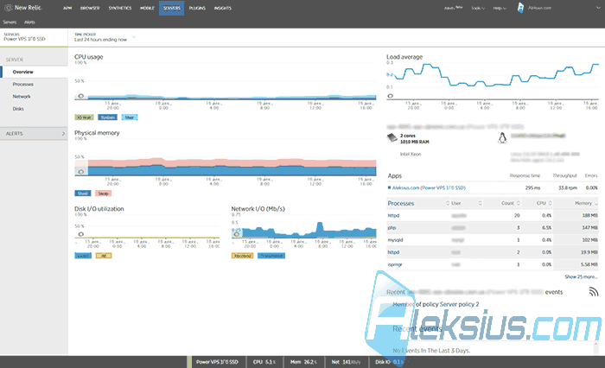Image resolution: width=605 pixels, height=368 pixels.
Task: Click the 33.8 rpm throughput value
Action: (568, 187)
